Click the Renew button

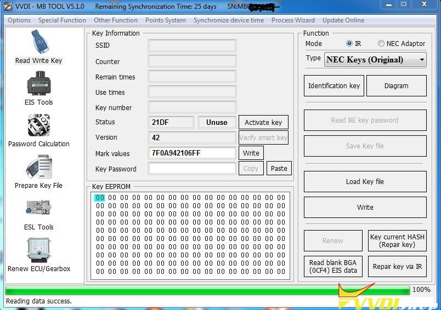click(333, 240)
